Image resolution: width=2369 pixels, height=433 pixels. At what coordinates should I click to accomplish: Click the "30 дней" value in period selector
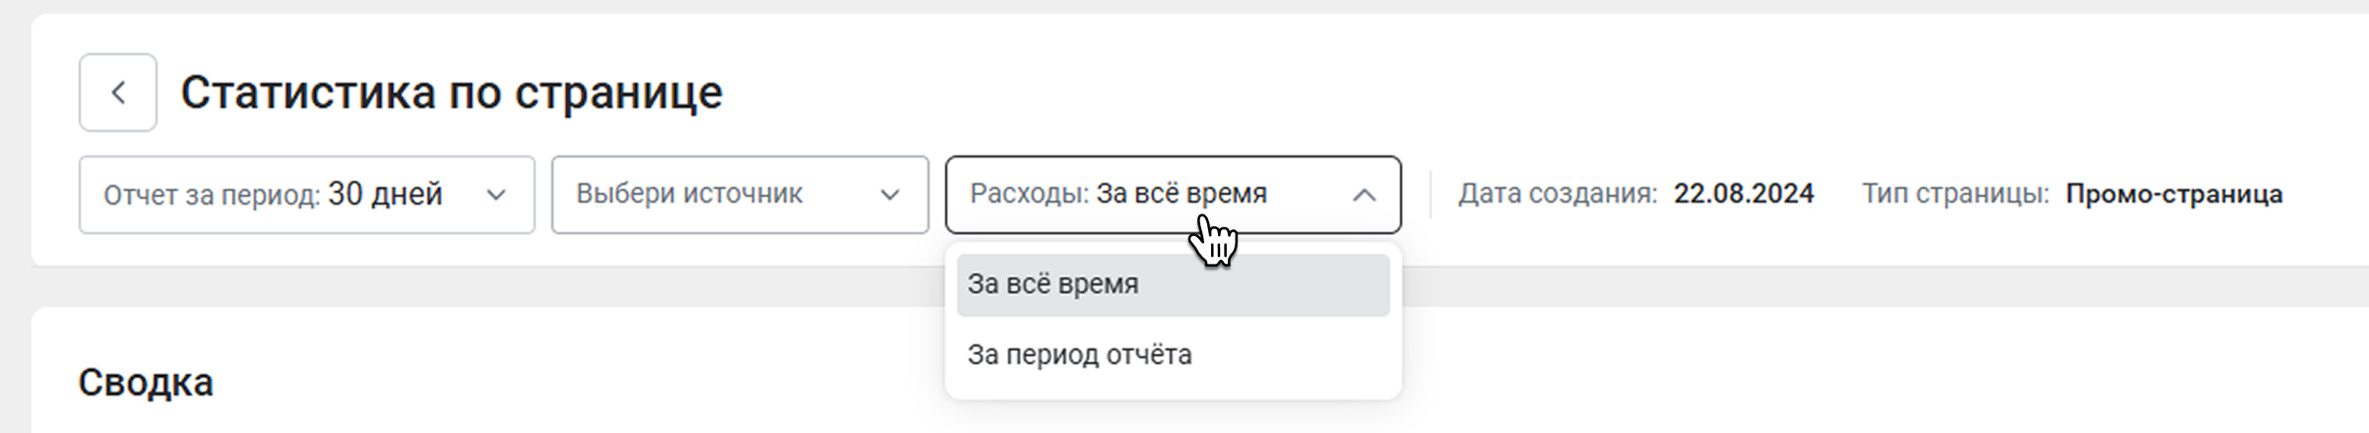(x=385, y=194)
